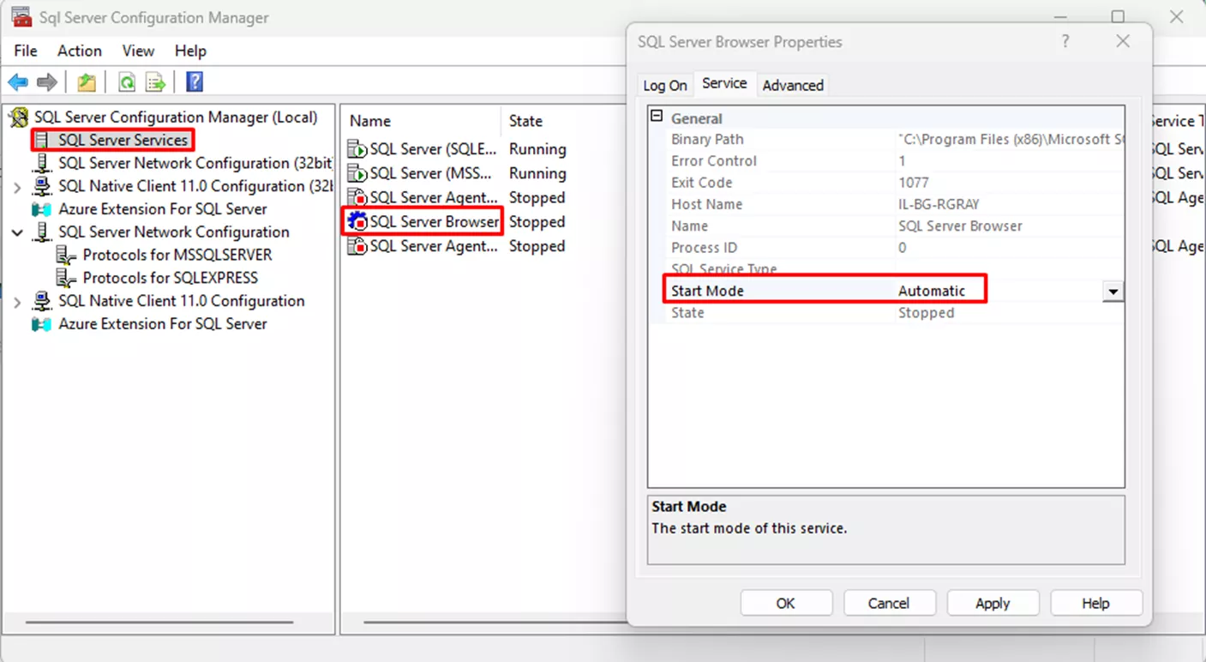The height and width of the screenshot is (662, 1206).
Task: Select the first Azure Extension For SQL Server
Action: click(163, 209)
